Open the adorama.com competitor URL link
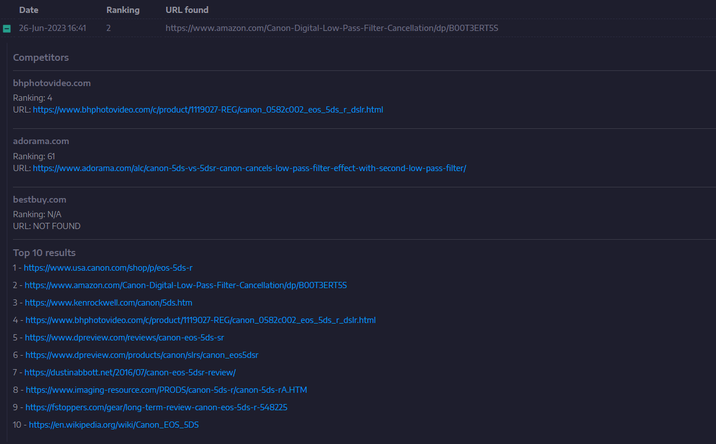This screenshot has height=444, width=716. click(x=250, y=168)
